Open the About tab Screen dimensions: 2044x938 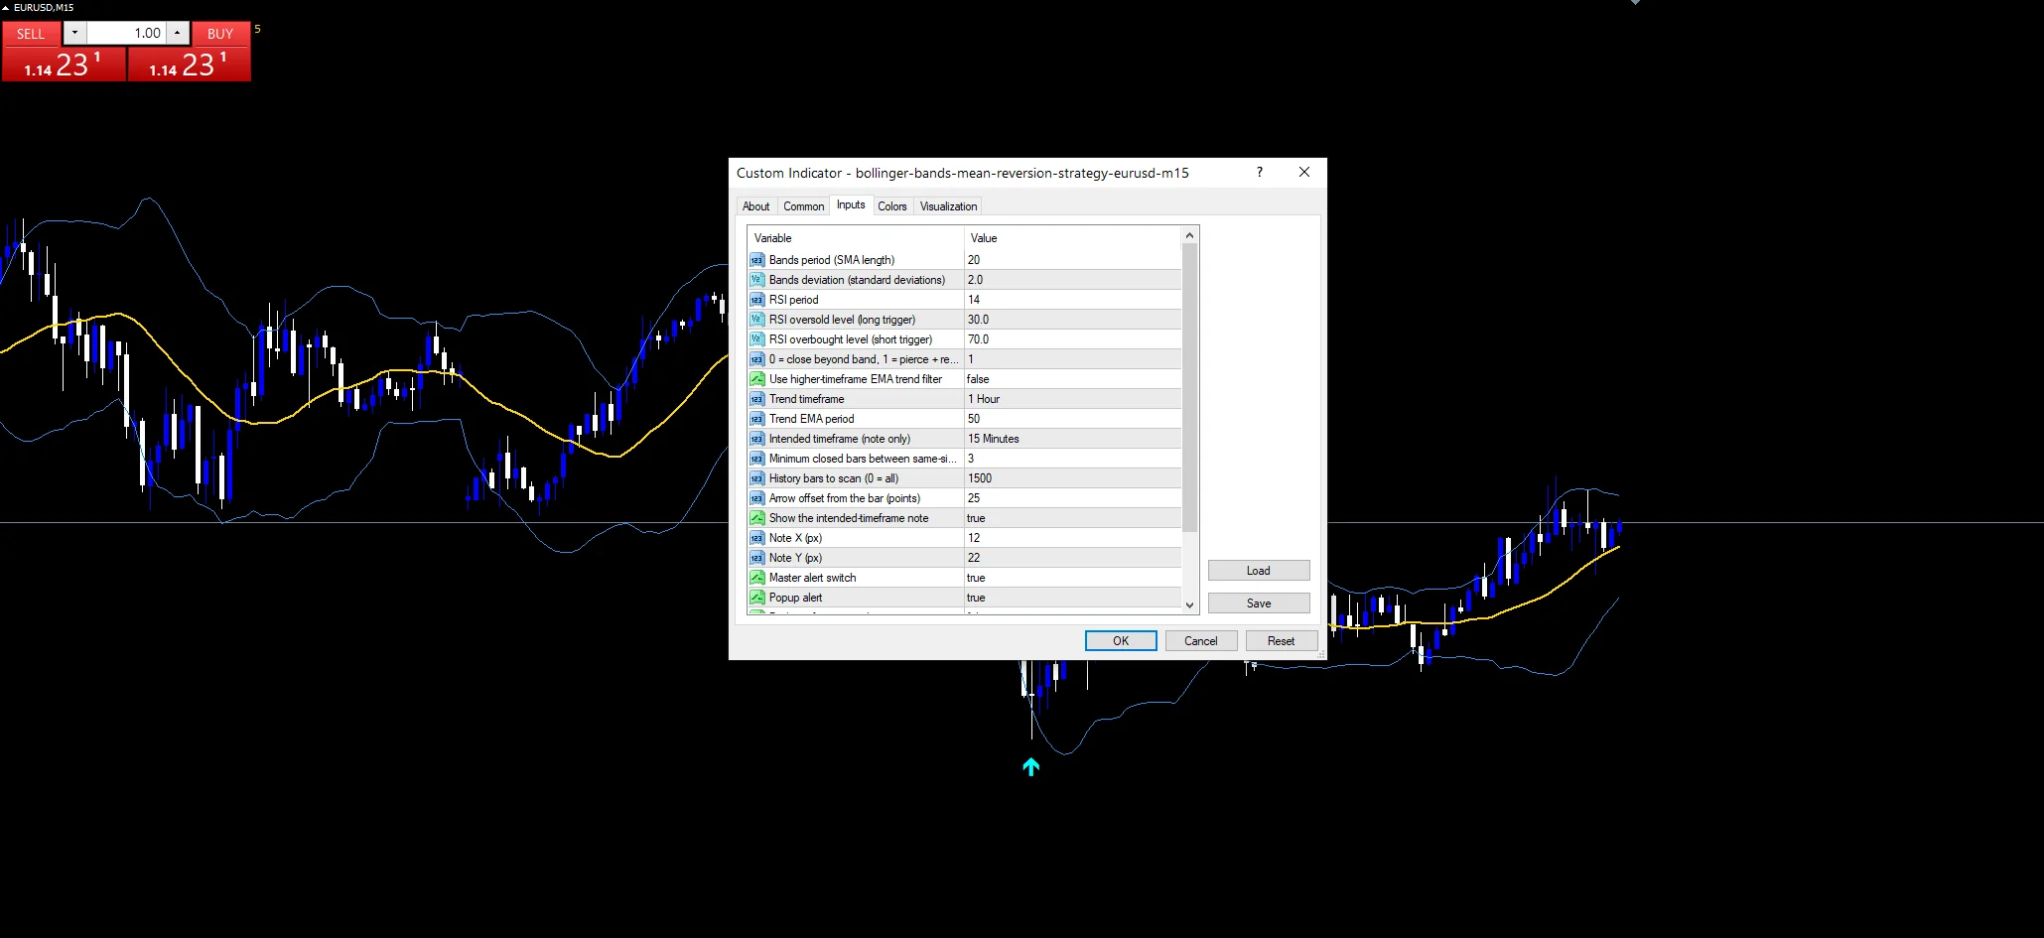tap(755, 206)
